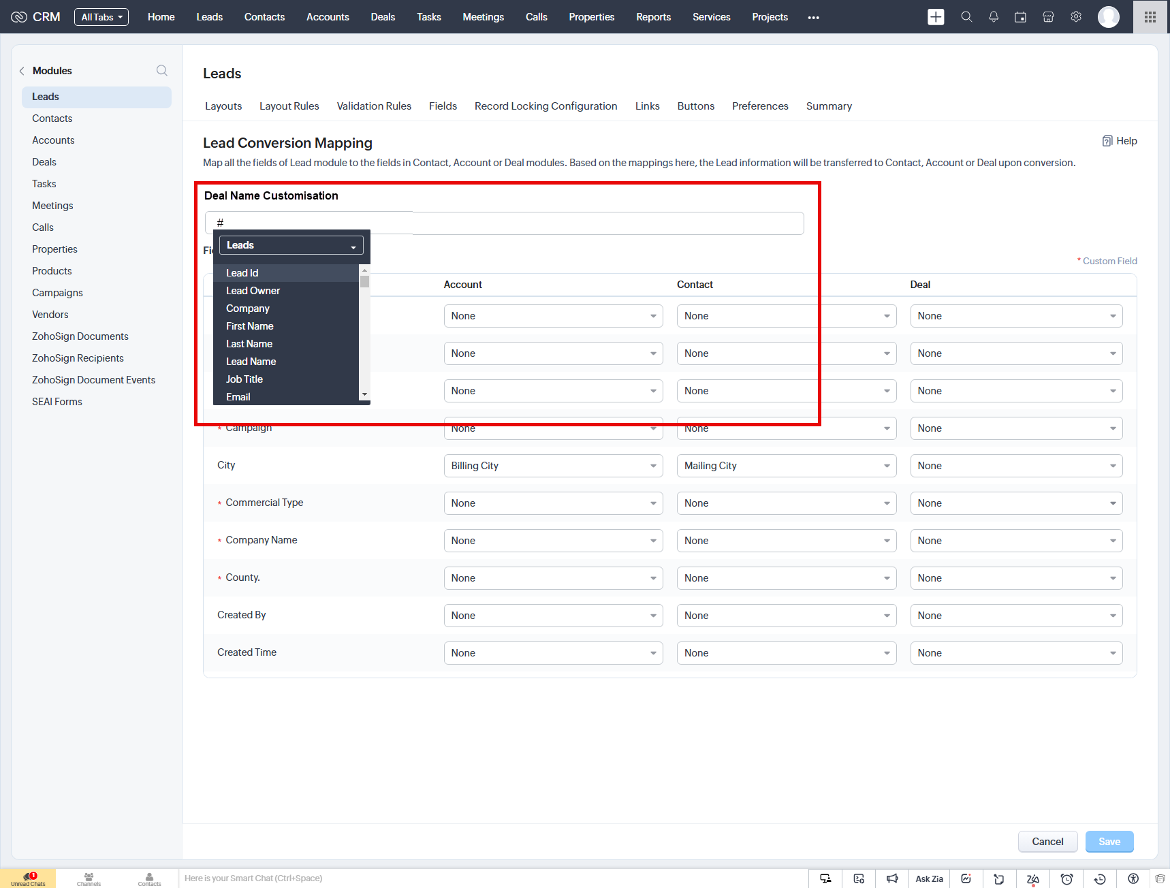Open notifications bell icon
This screenshot has width=1170, height=888.
click(994, 17)
